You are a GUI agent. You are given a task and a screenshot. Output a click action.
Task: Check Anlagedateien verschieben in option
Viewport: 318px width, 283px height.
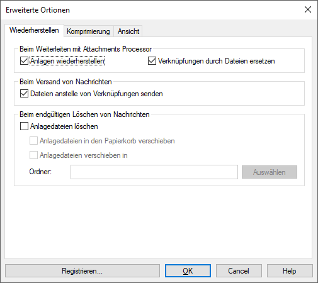coord(33,155)
